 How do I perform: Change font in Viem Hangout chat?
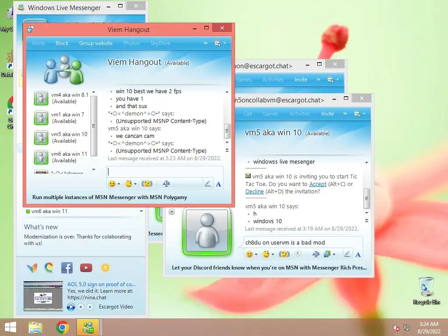(x=166, y=184)
